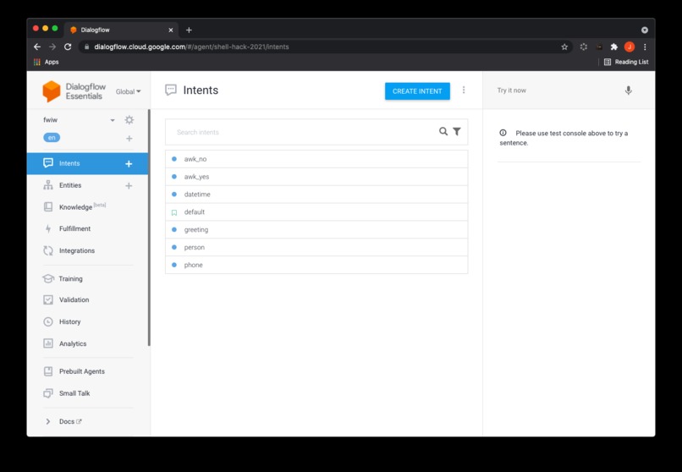Open Entities in sidebar
Image resolution: width=682 pixels, height=472 pixels.
pyautogui.click(x=70, y=185)
